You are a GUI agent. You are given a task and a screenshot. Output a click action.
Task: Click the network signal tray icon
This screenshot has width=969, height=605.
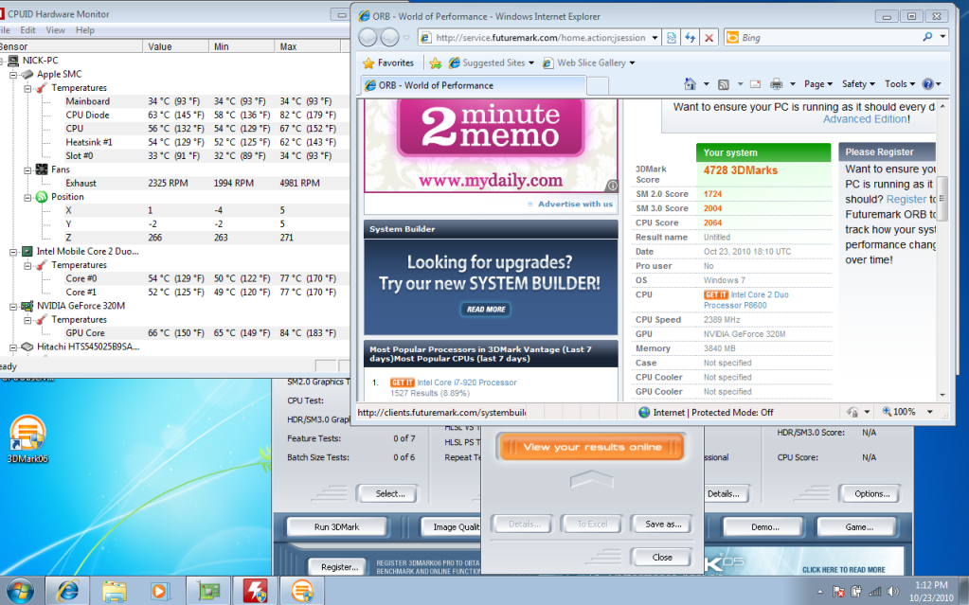click(874, 592)
